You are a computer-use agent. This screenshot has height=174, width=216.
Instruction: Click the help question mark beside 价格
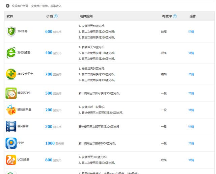click(56, 16)
